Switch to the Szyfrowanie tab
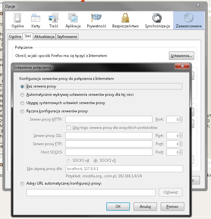The height and width of the screenshot is (219, 211). tap(67, 37)
